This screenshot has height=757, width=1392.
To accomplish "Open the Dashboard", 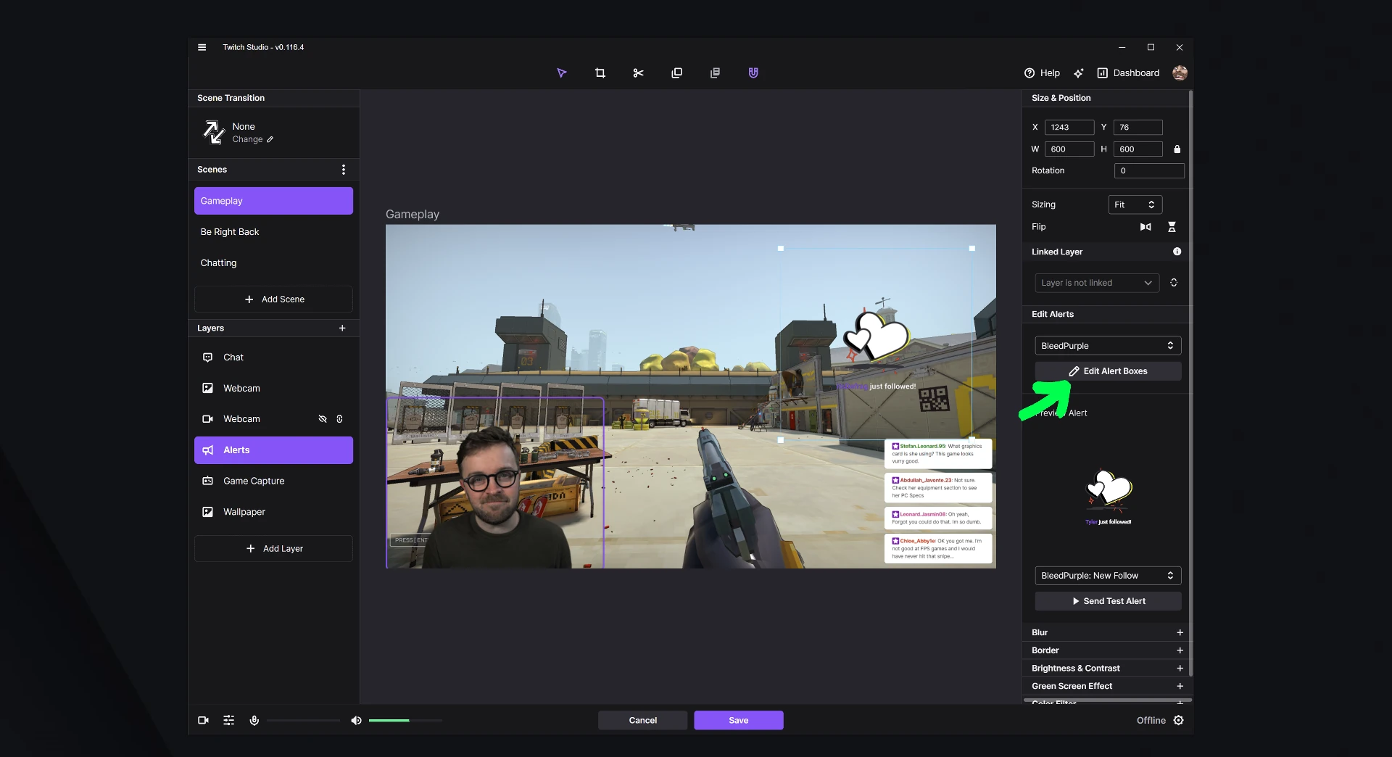I will [1128, 73].
